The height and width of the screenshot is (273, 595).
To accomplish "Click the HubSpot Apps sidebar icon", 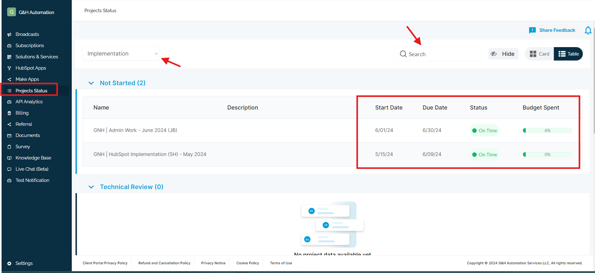I will (x=9, y=68).
